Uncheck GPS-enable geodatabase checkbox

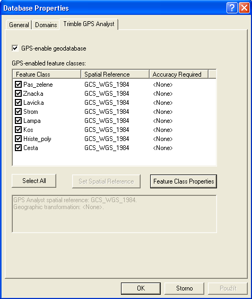(x=15, y=48)
